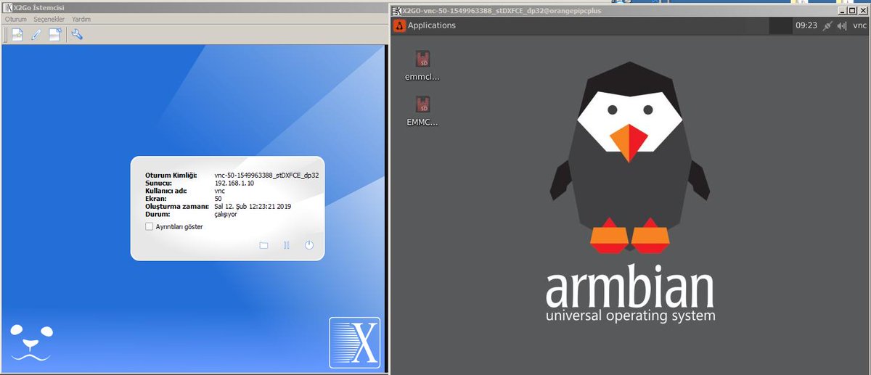The height and width of the screenshot is (375, 871).
Task: Suspend the session with the pause icon
Action: 287,245
